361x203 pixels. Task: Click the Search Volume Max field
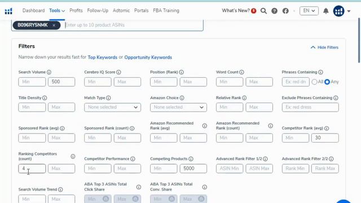61,82
